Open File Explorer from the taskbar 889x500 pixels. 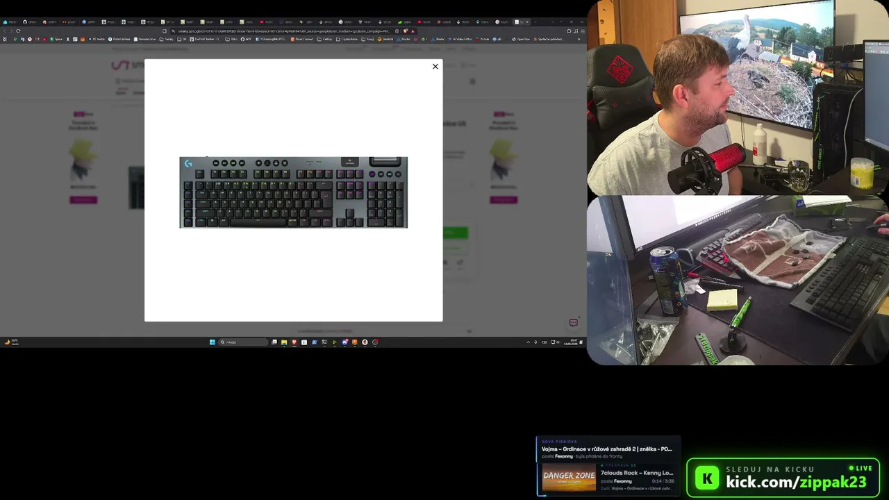(x=284, y=342)
